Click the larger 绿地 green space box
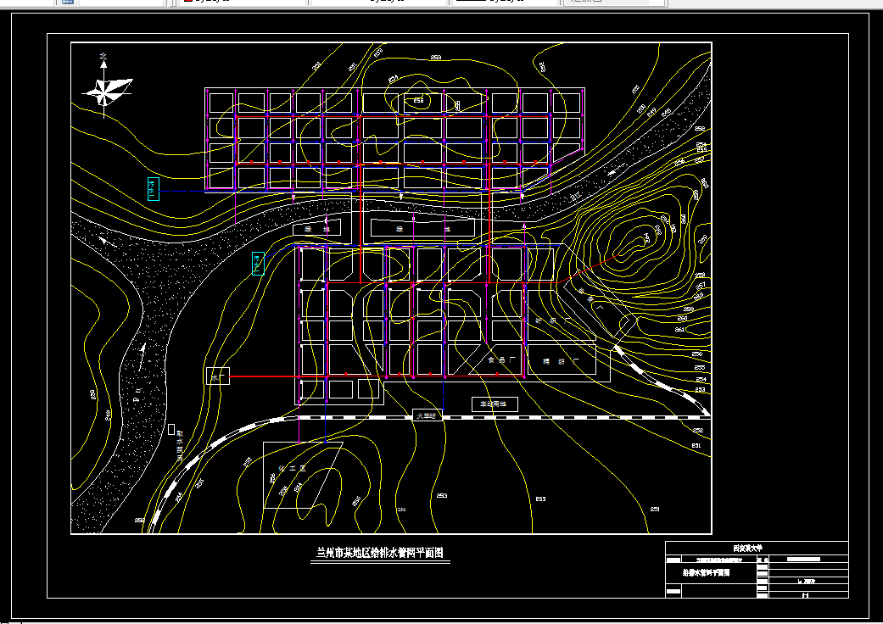This screenshot has width=883, height=624. (x=422, y=228)
